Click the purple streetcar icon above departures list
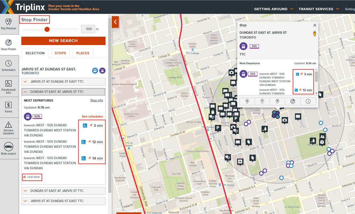Screen dimensions: 355x214 click(x=28, y=117)
